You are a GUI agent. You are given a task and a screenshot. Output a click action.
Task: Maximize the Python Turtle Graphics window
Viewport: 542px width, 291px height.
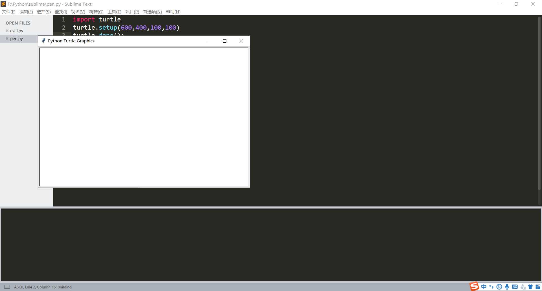click(225, 41)
